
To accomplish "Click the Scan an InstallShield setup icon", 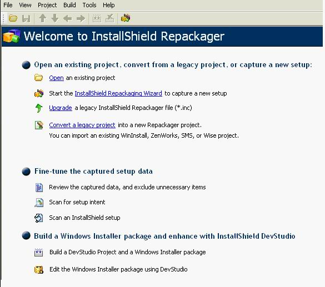I will pyautogui.click(x=39, y=218).
